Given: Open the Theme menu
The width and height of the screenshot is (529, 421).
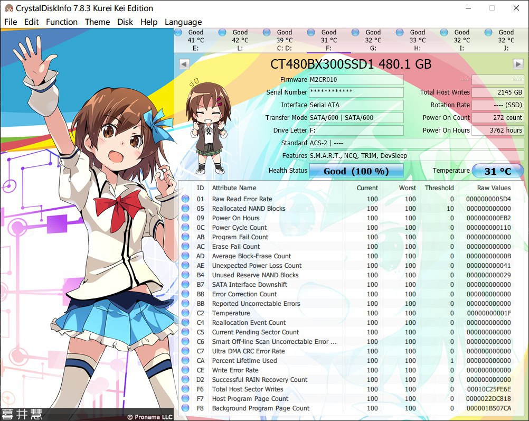Looking at the screenshot, I should click(x=98, y=22).
